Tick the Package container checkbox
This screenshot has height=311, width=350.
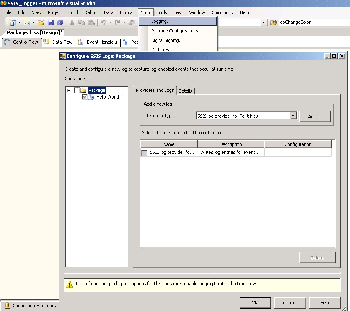(x=77, y=90)
